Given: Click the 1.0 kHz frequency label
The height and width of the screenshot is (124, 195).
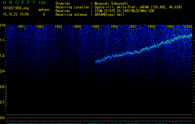Looking at the screenshot, I should pyautogui.click(x=3, y=56).
